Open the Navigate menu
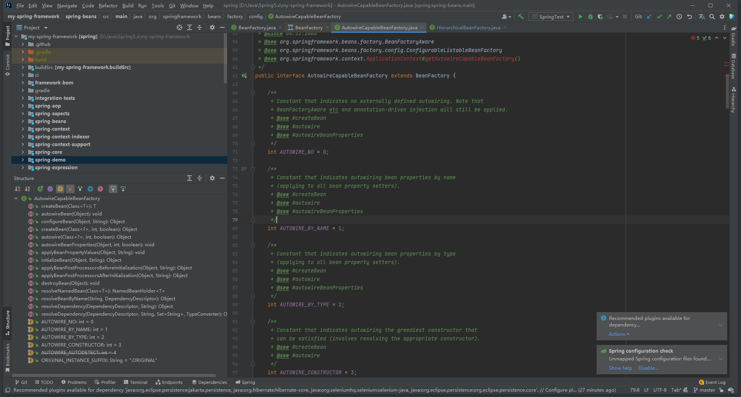741x397 pixels. pos(67,5)
